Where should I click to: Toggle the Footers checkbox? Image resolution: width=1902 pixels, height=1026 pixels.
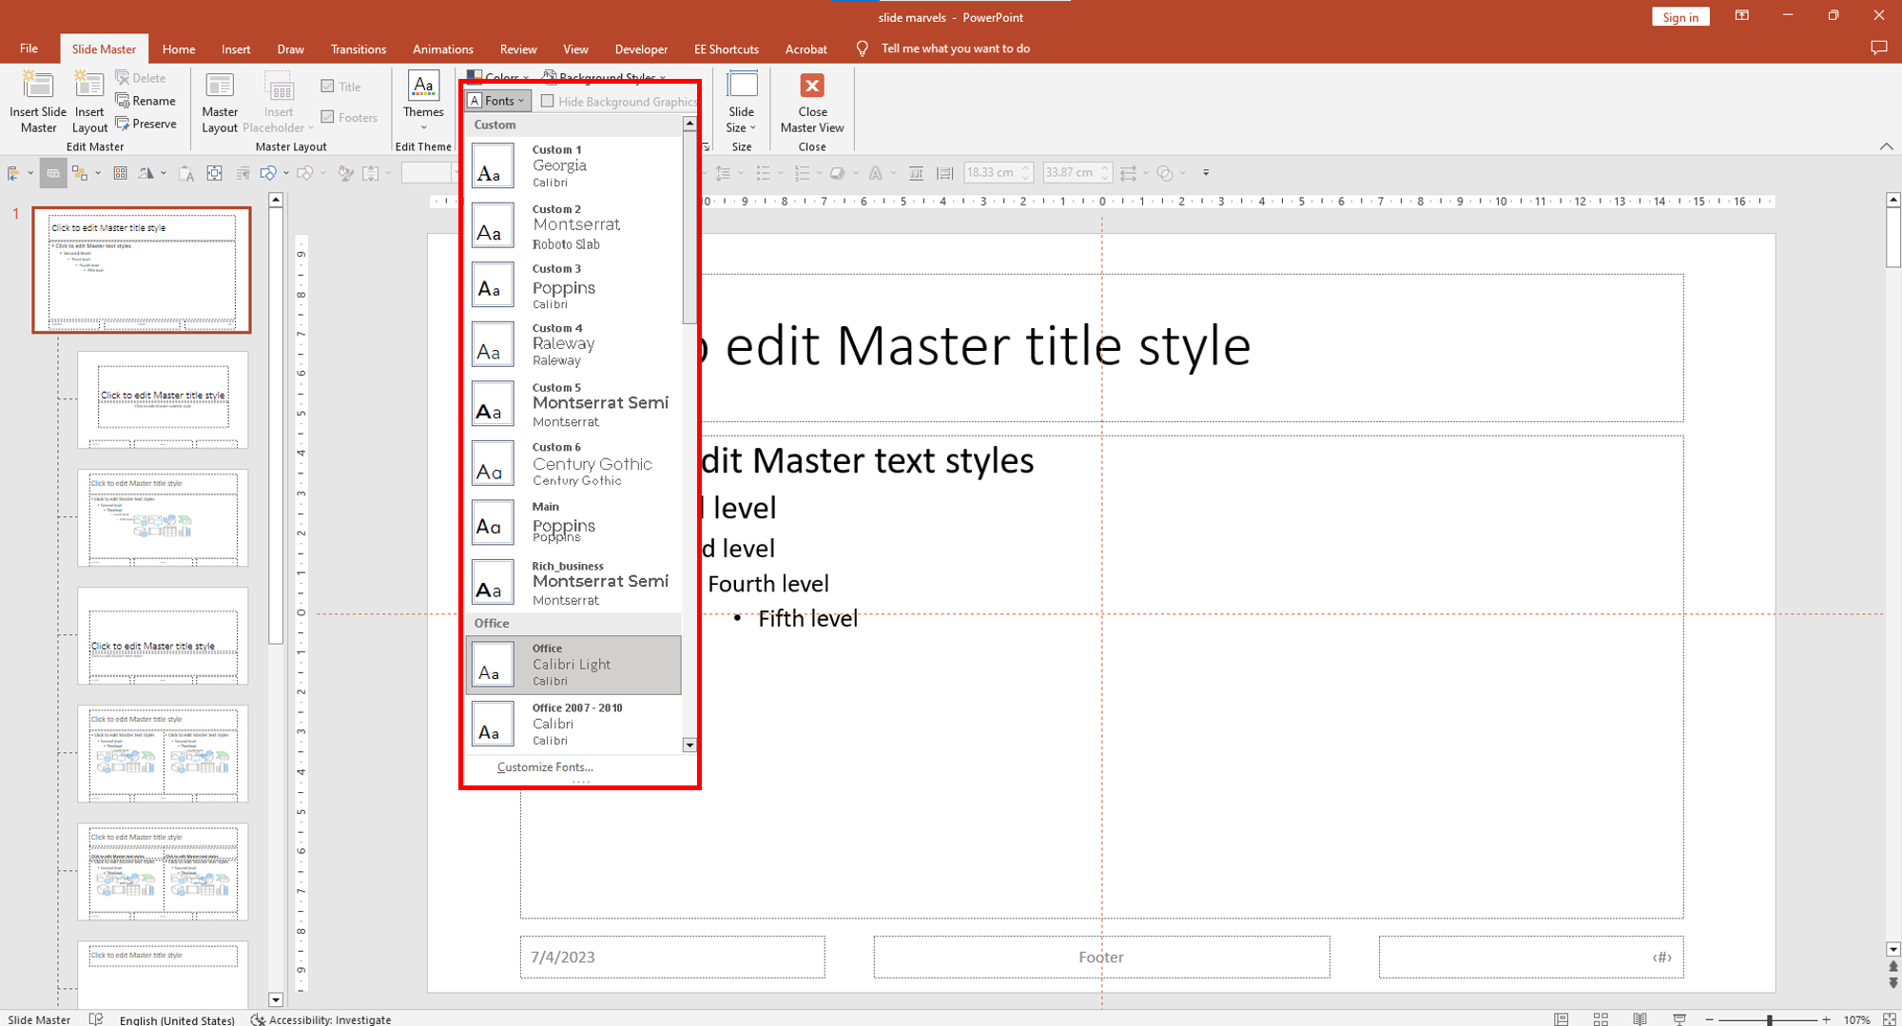tap(328, 116)
